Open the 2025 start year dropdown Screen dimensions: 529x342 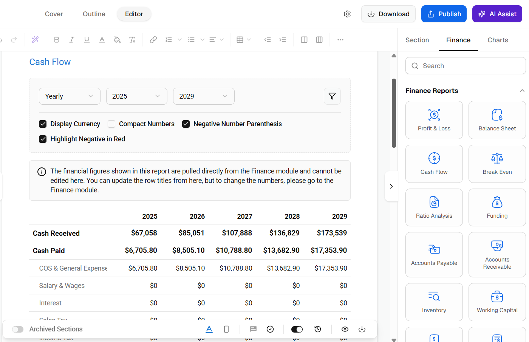tap(137, 96)
